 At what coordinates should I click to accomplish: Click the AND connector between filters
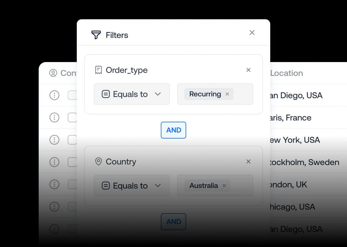173,130
